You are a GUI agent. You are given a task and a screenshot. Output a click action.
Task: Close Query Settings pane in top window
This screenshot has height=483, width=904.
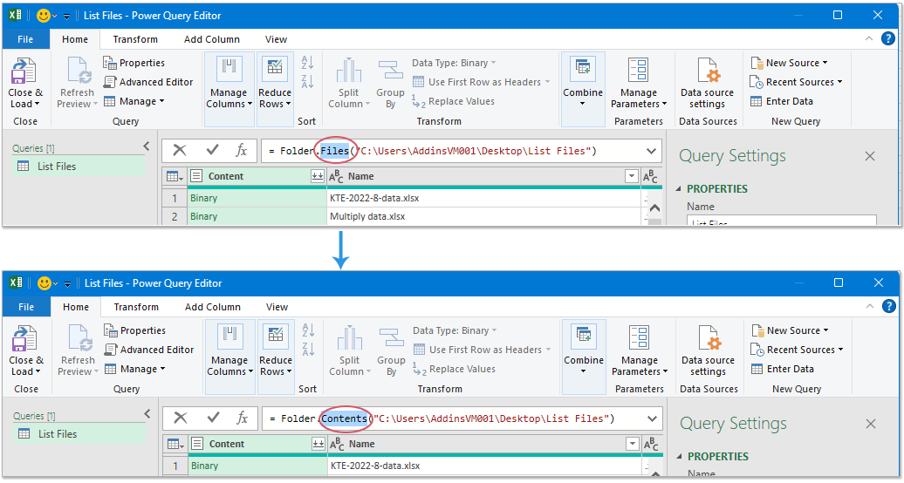[869, 155]
